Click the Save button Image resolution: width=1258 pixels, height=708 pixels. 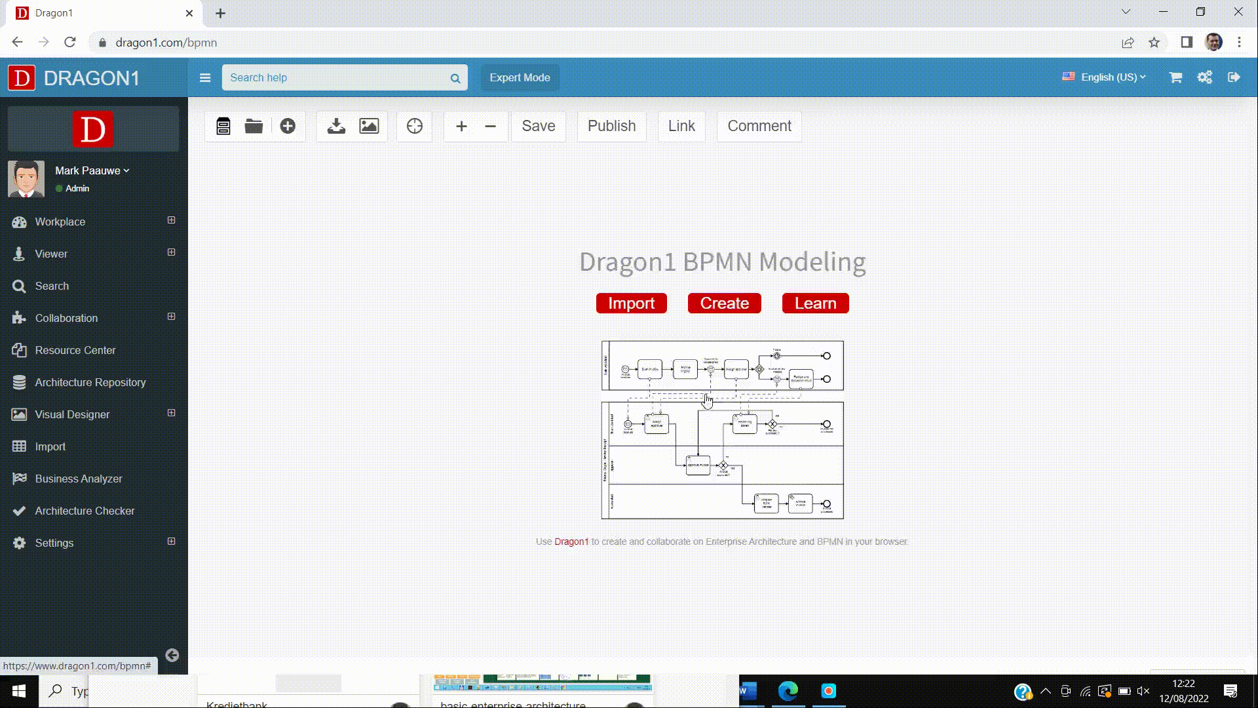[539, 126]
